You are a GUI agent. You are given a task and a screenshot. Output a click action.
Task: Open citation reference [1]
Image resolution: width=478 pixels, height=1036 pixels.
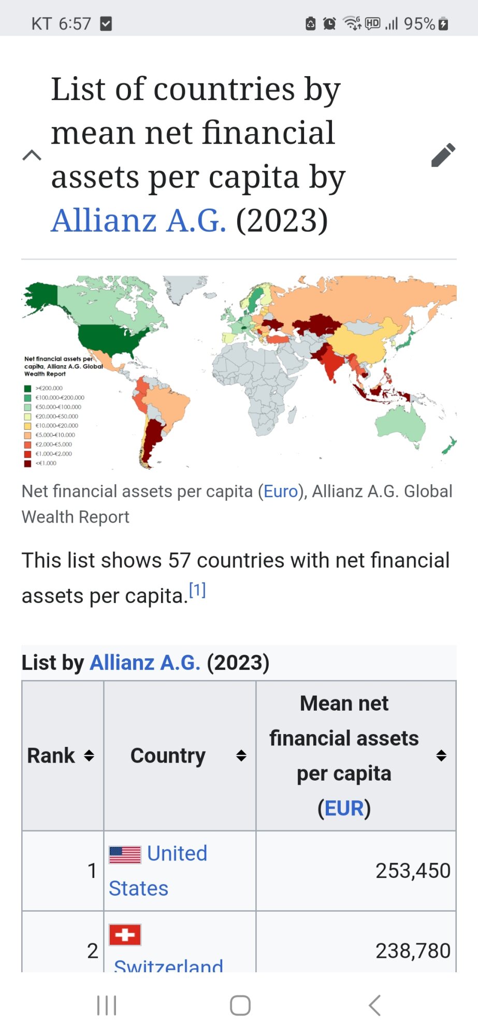coord(197,591)
